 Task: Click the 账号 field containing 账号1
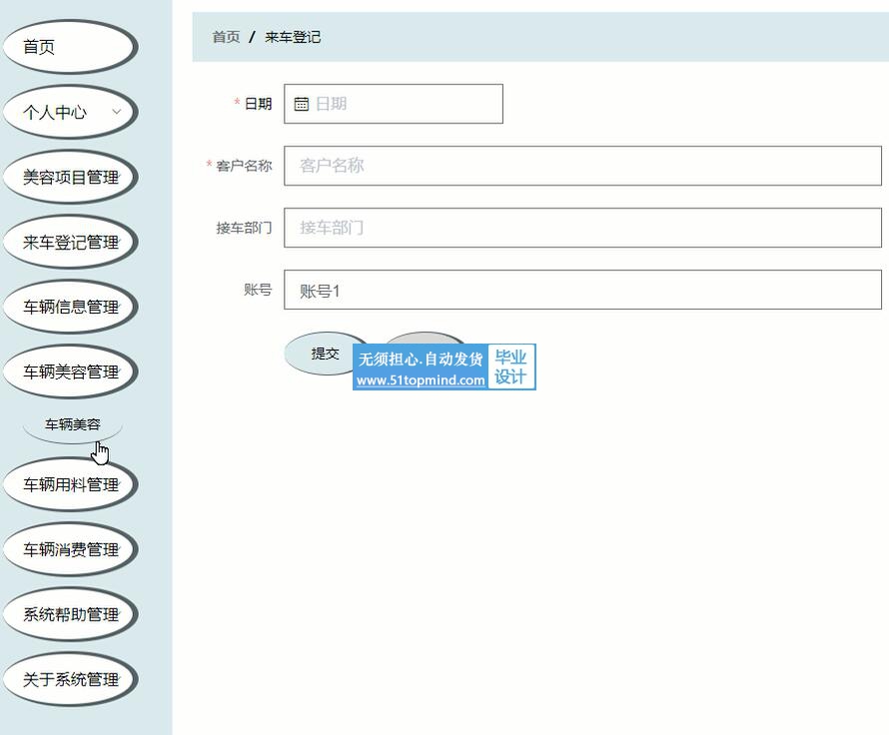click(582, 291)
